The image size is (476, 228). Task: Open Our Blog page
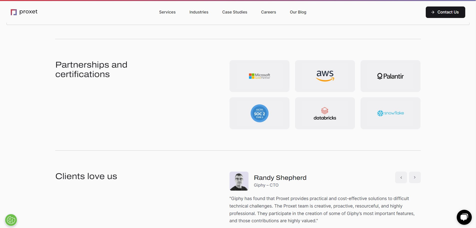(298, 12)
